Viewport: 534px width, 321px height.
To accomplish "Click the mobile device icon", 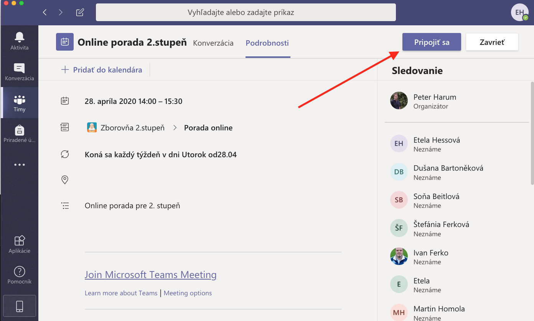I will coord(19,306).
